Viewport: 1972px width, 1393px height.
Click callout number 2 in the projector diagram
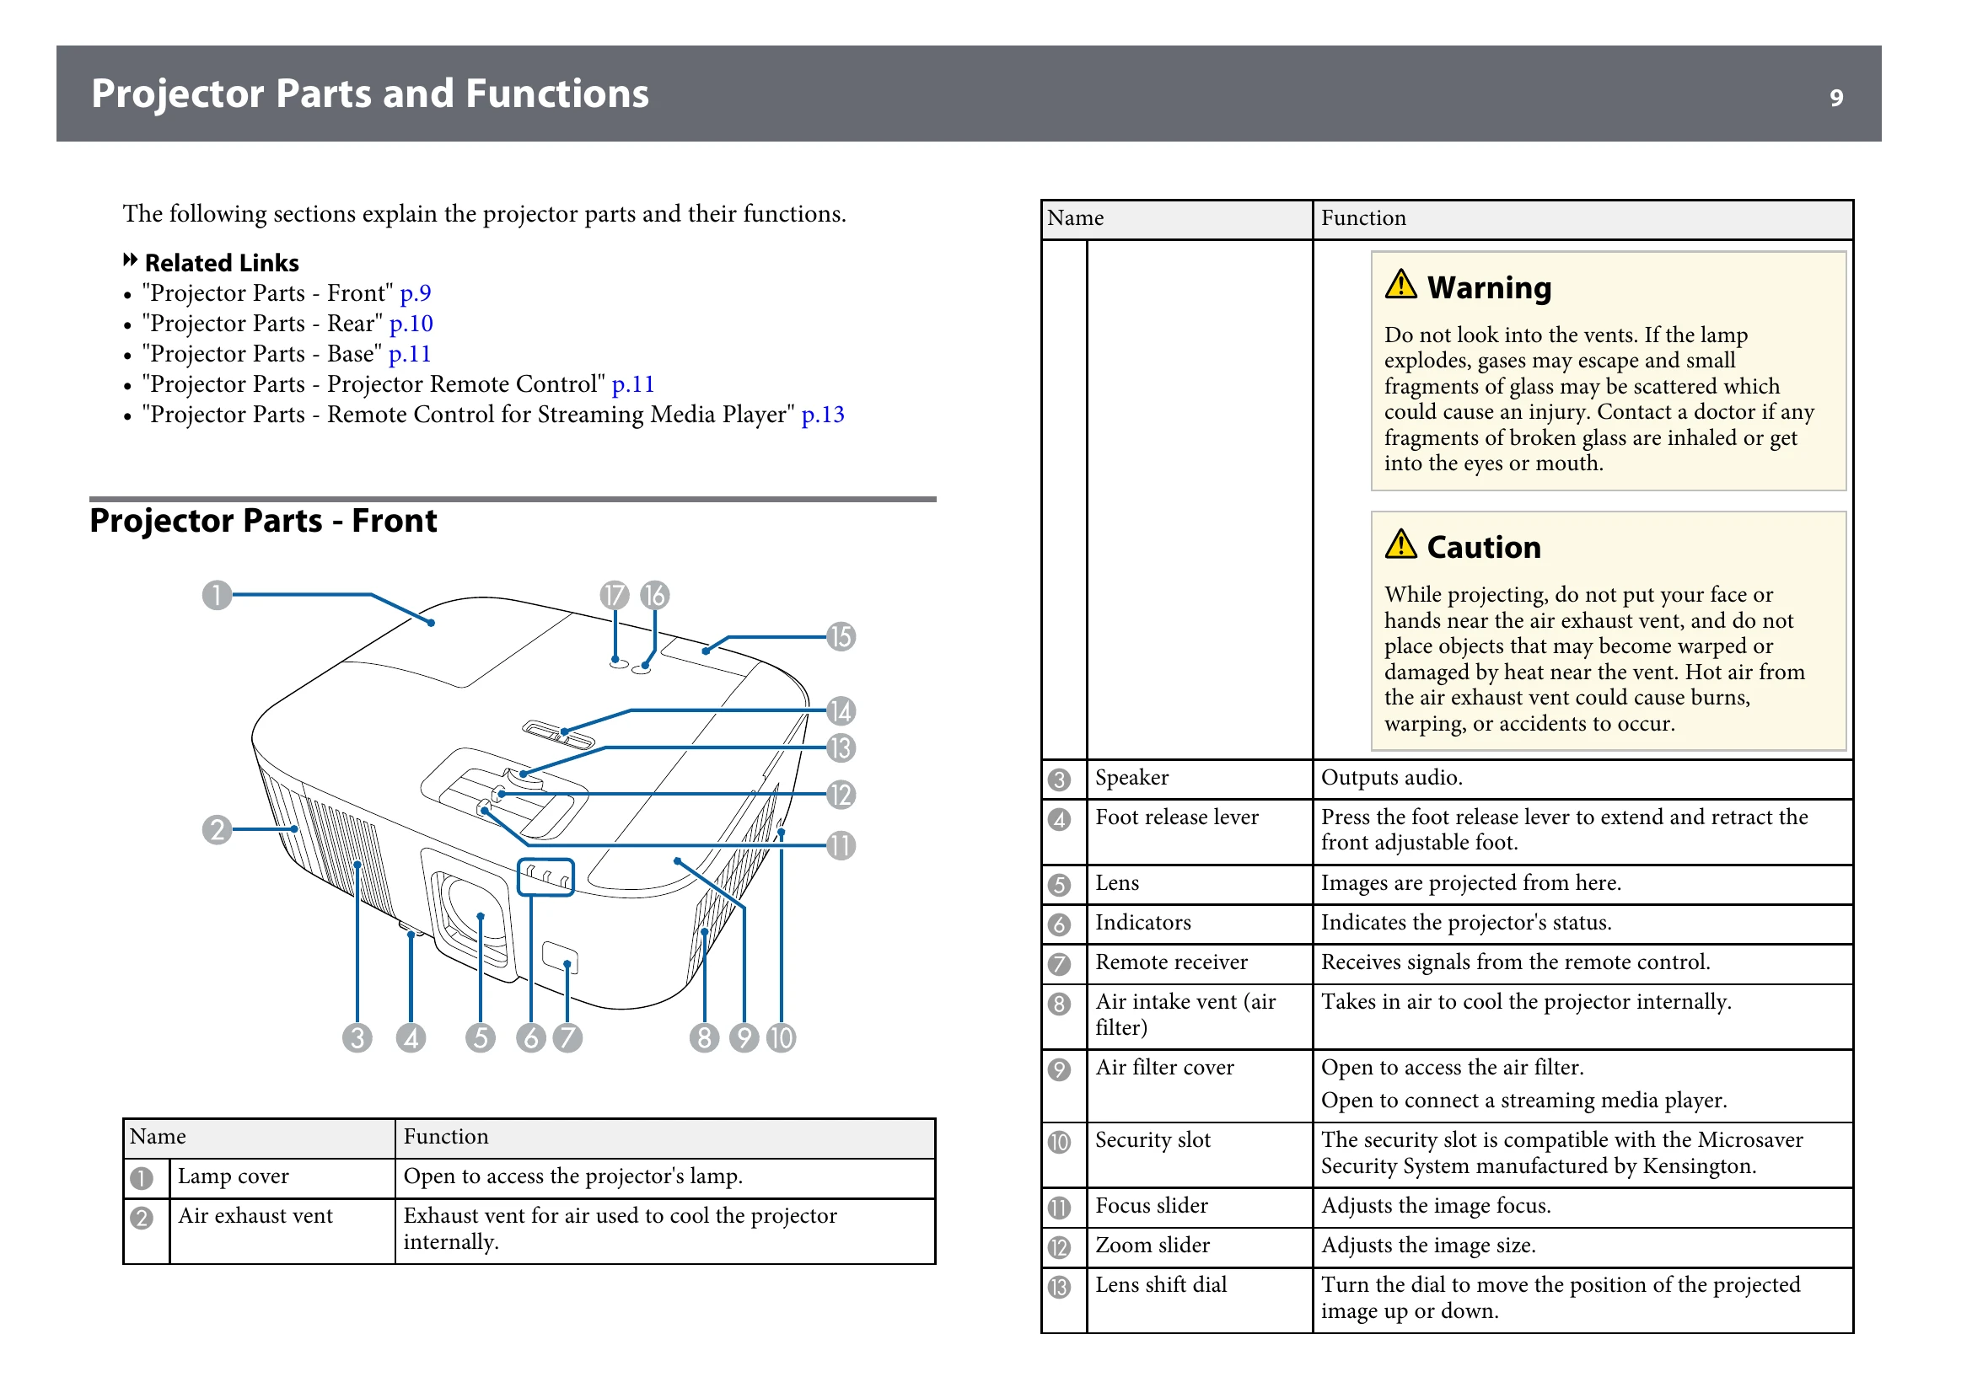tap(218, 830)
